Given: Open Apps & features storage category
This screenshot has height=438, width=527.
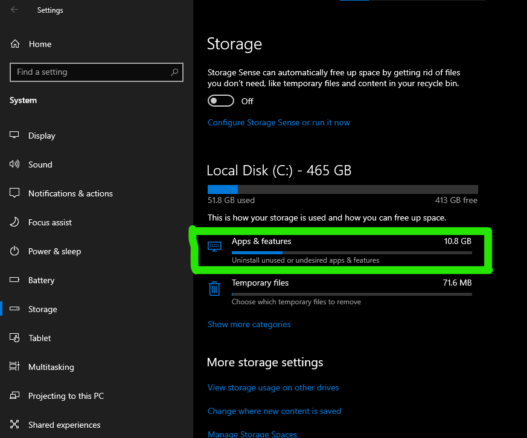Looking at the screenshot, I should 340,251.
